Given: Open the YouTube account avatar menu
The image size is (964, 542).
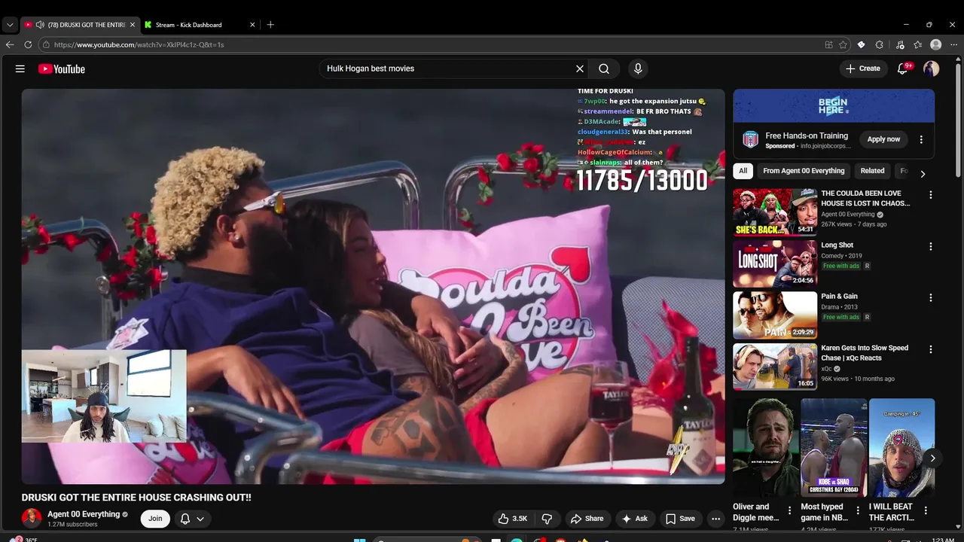Looking at the screenshot, I should (932, 69).
